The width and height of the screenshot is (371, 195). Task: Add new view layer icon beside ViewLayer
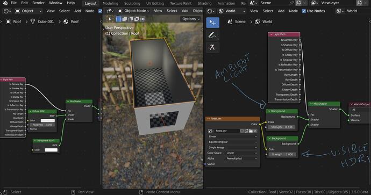click(359, 3)
